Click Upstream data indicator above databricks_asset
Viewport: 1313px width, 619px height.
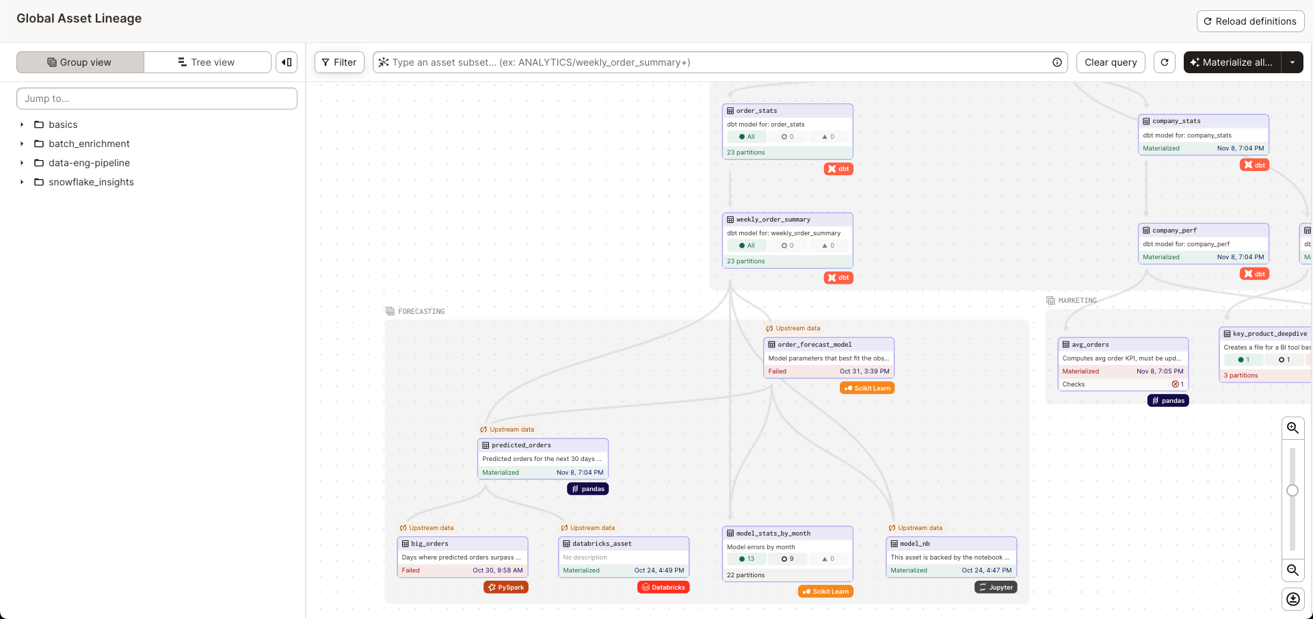pos(588,528)
